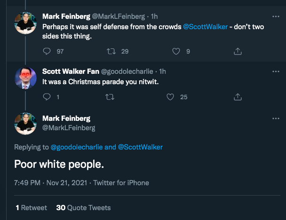The height and width of the screenshot is (220, 286).
Task: Share Mark Feinberg's first tweet
Action: click(238, 51)
